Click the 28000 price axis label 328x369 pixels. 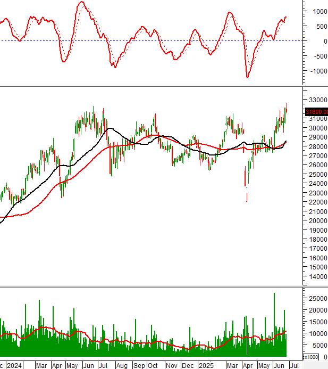tap(318, 146)
